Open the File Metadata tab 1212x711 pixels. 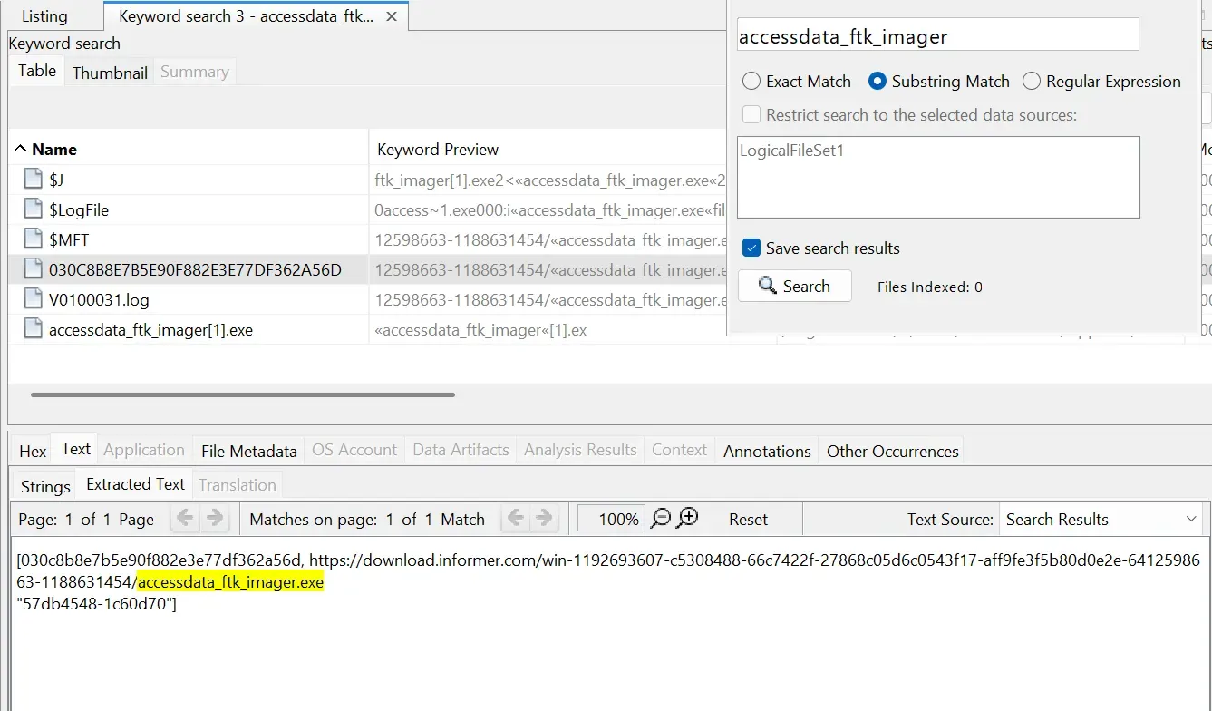[x=249, y=451]
